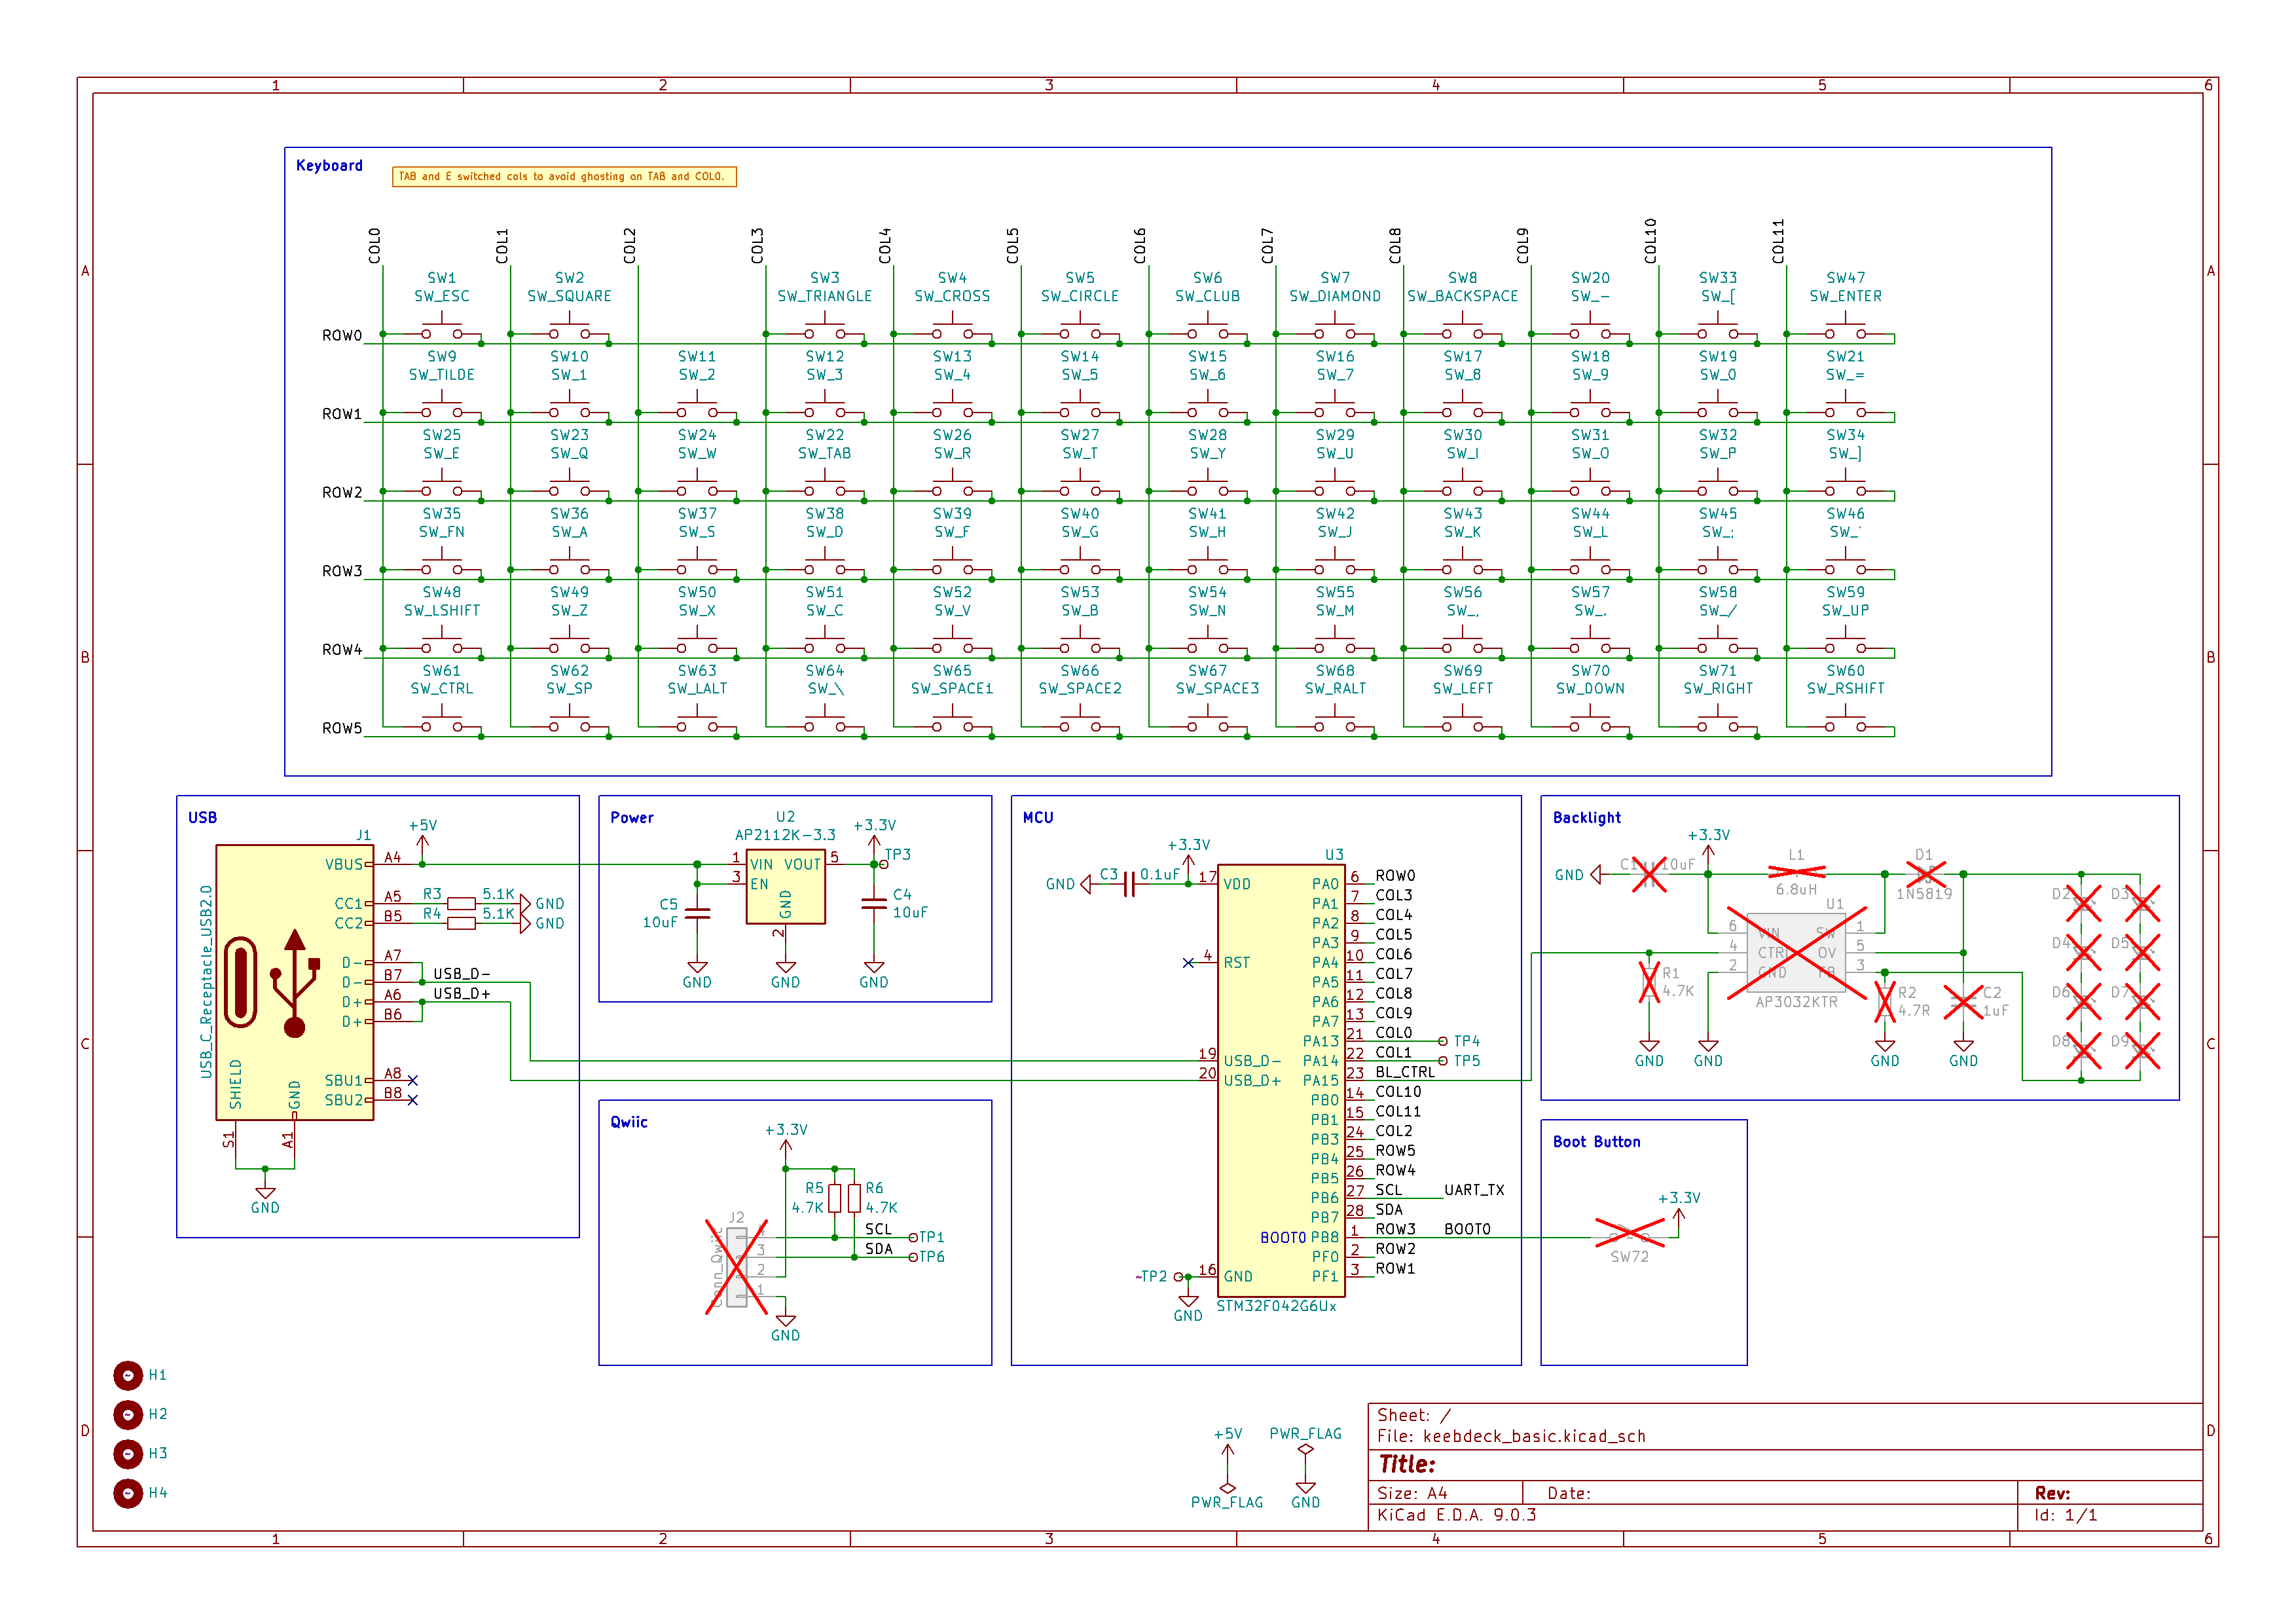Select the AP2112K-3.3 regulator U2 symbol
Screen dimensions: 2296x1624
point(785,887)
